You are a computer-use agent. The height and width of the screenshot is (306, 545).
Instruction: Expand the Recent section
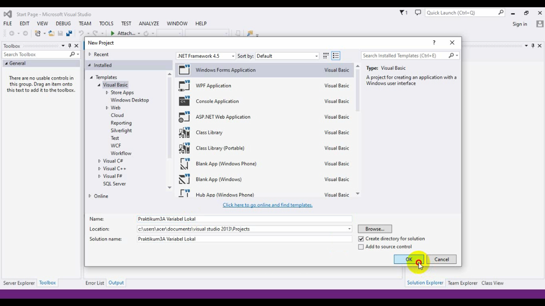pyautogui.click(x=90, y=54)
